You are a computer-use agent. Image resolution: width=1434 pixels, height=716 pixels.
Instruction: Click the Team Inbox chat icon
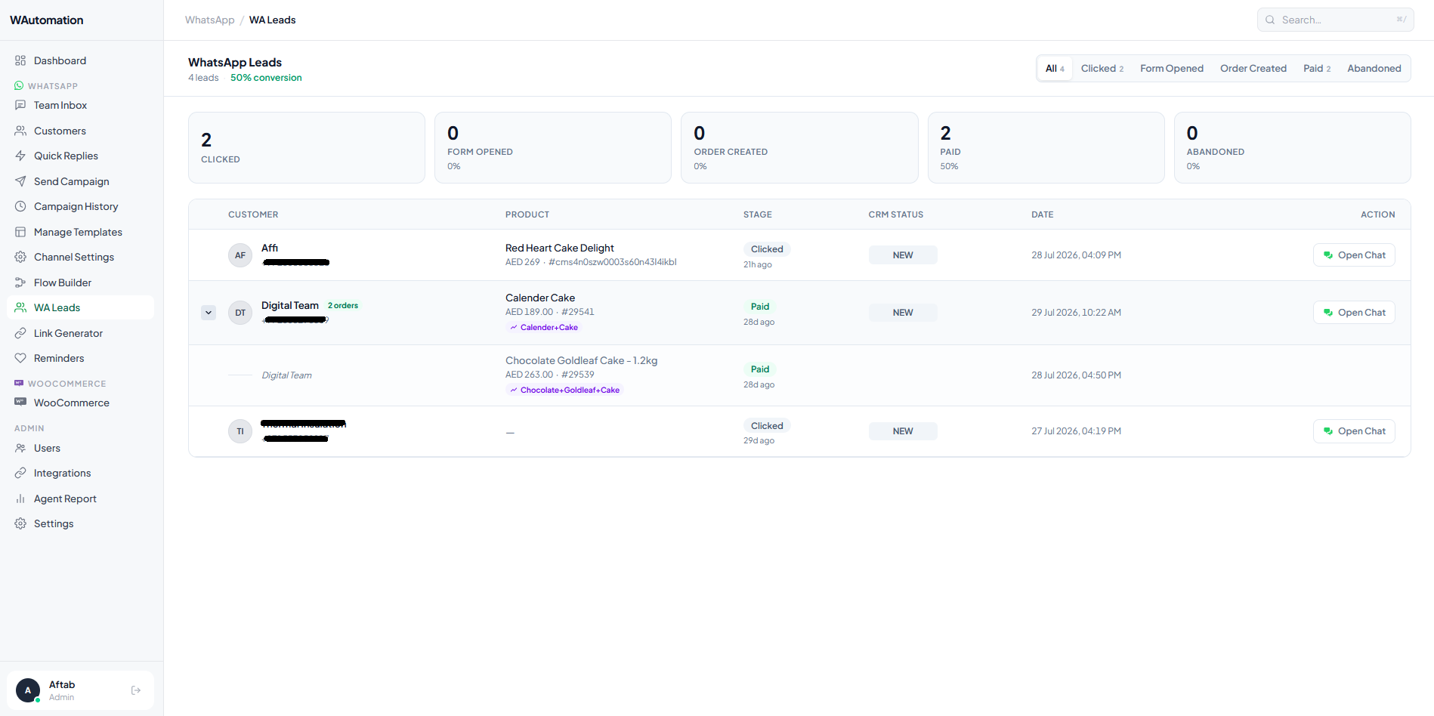tap(20, 105)
